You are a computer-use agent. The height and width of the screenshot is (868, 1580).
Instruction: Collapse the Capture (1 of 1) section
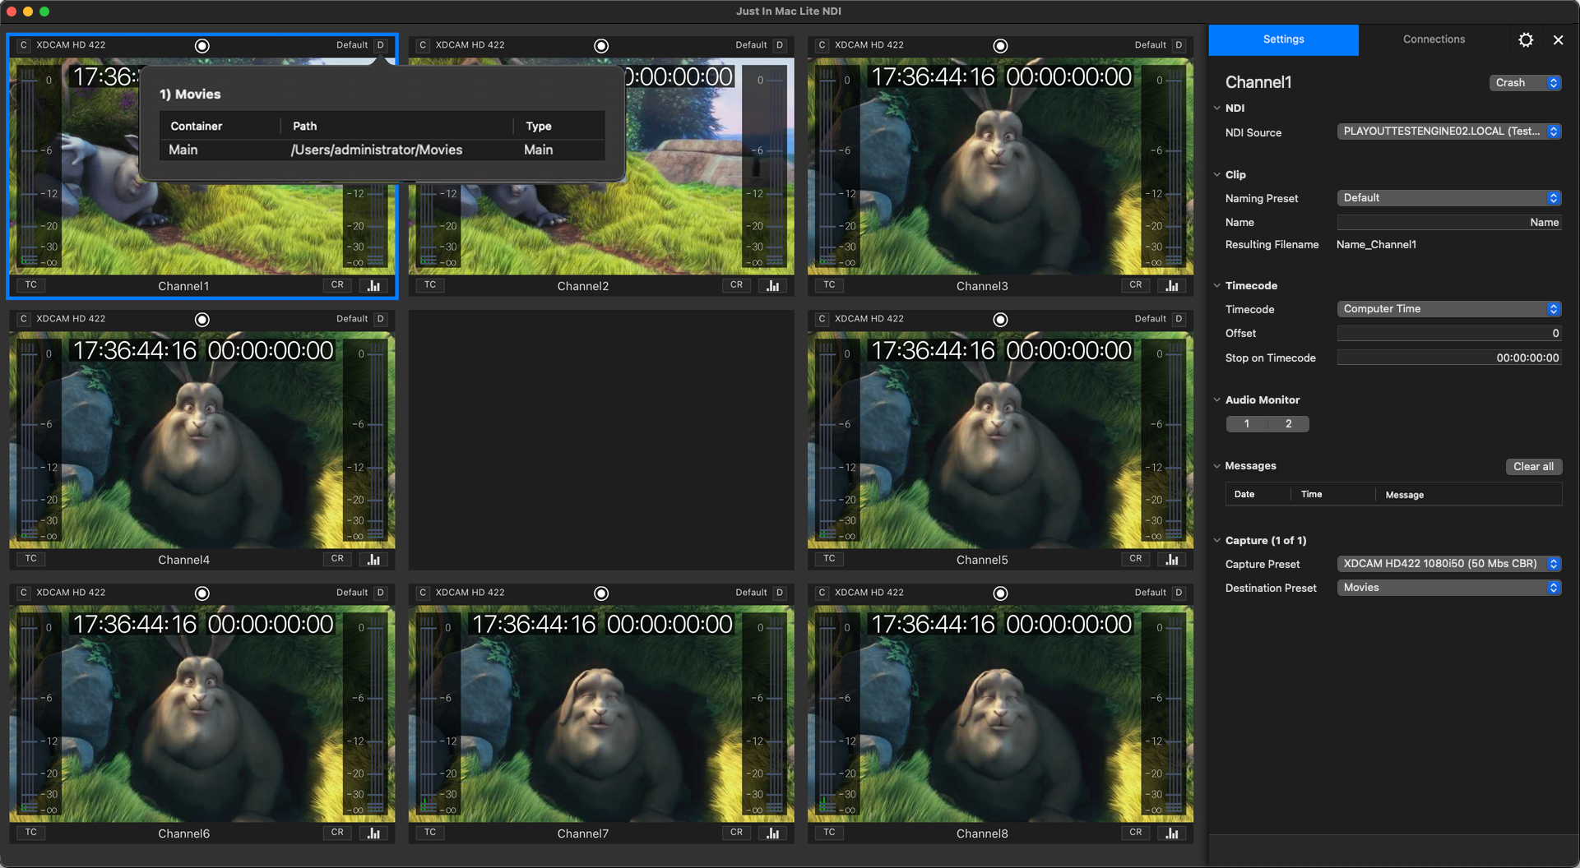(x=1217, y=540)
